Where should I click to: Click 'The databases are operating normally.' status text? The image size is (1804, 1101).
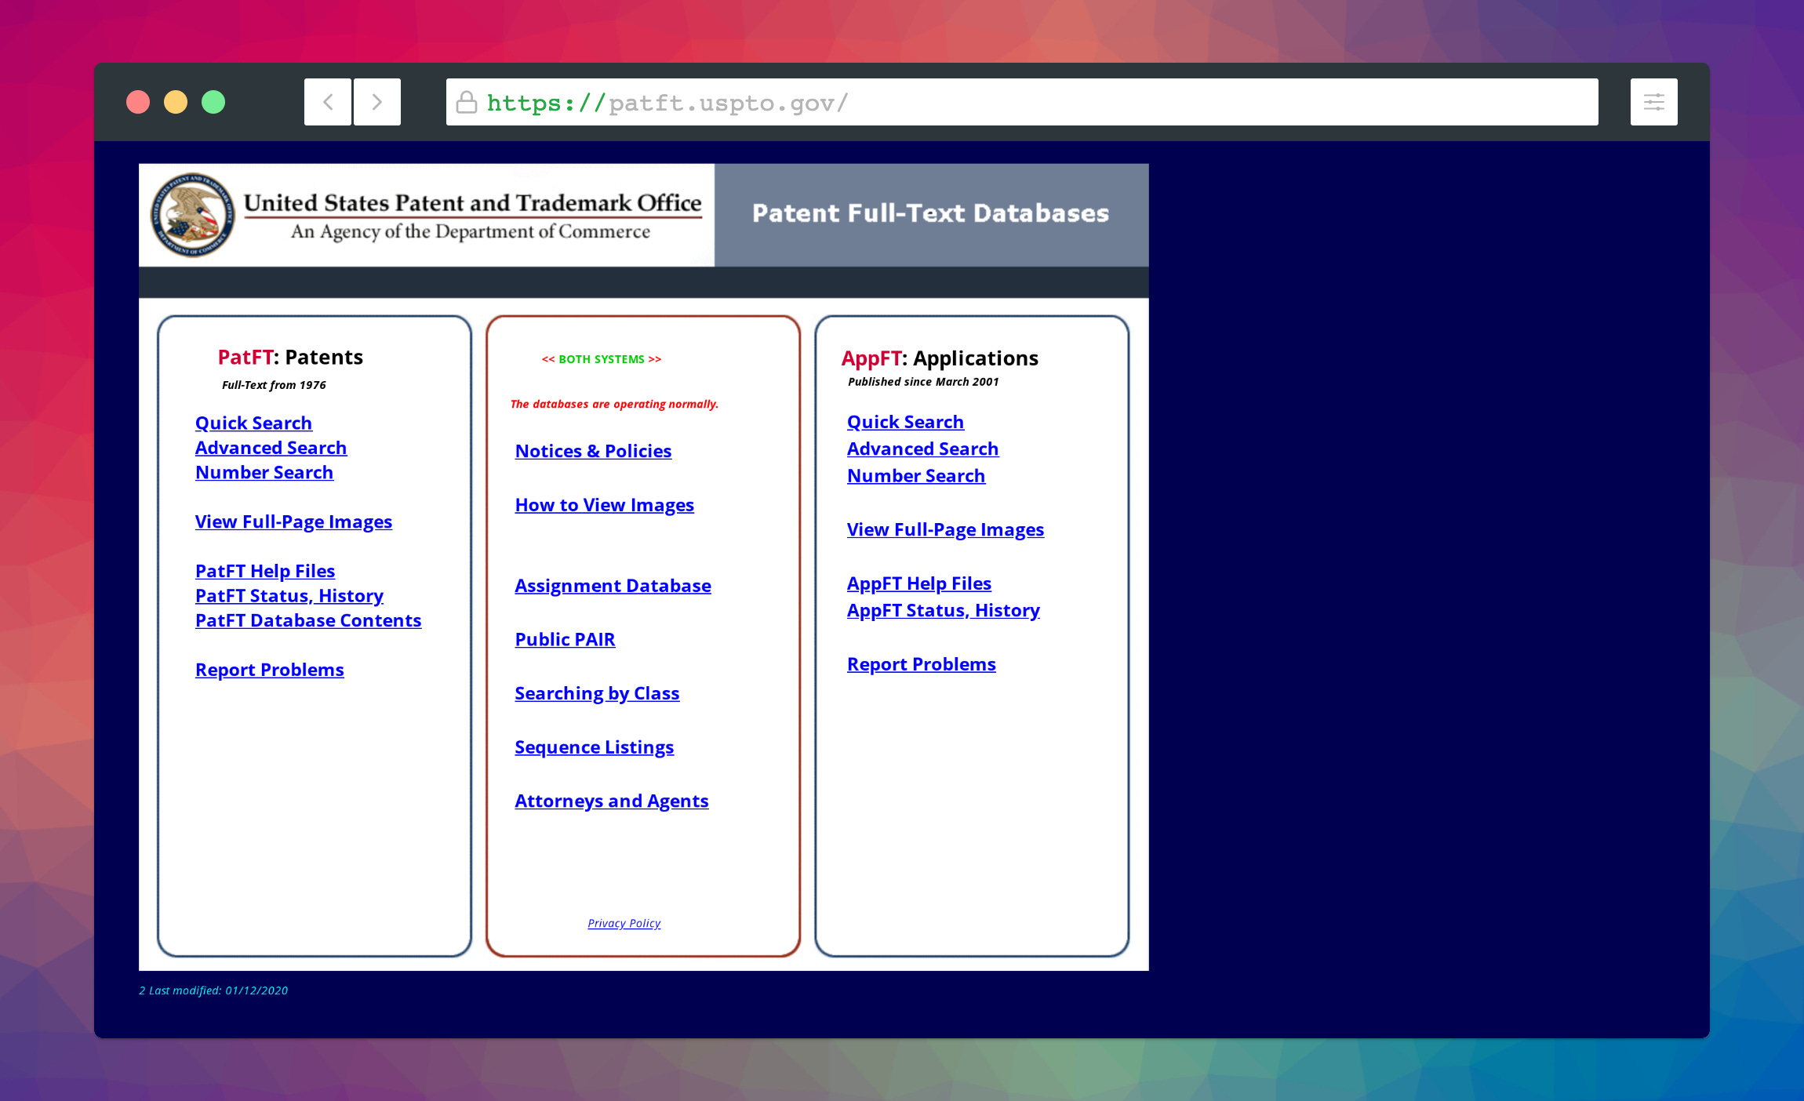tap(614, 405)
